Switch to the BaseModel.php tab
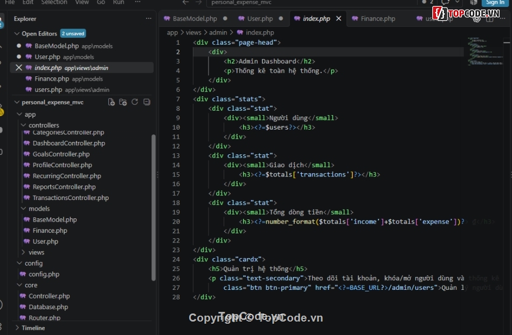512x335 pixels. 195,19
